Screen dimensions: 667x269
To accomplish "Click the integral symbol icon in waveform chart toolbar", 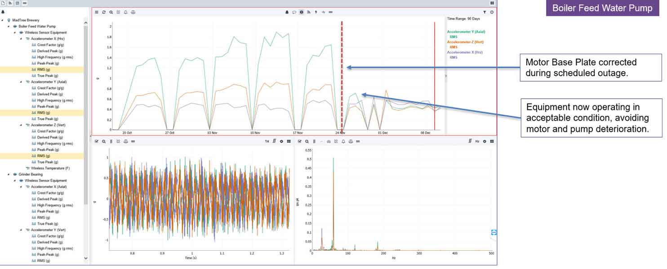I will [x=274, y=141].
